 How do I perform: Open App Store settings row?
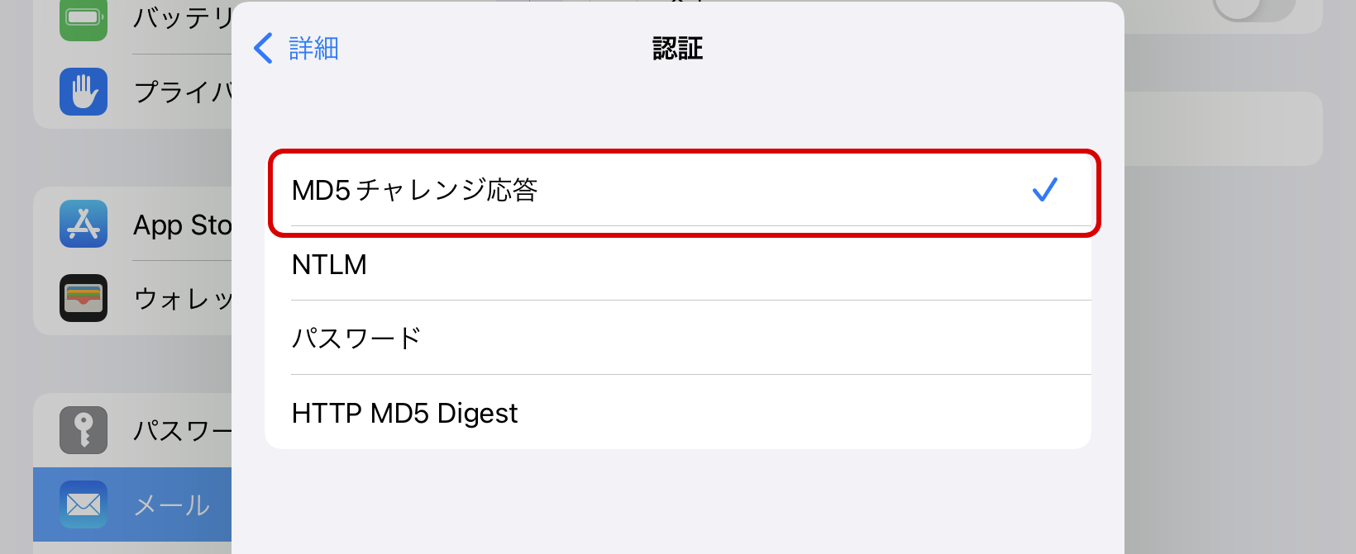(x=132, y=224)
